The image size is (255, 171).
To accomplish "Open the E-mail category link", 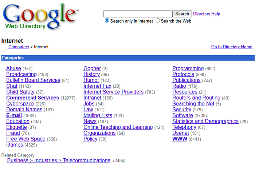I will (x=14, y=115).
